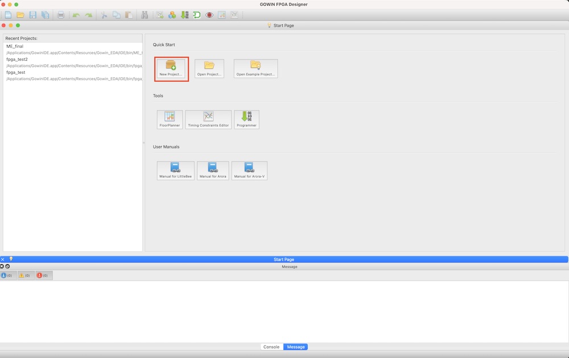Launch the Gowin Analyzer Oscilloscope eye icon
The height and width of the screenshot is (358, 569).
209,15
